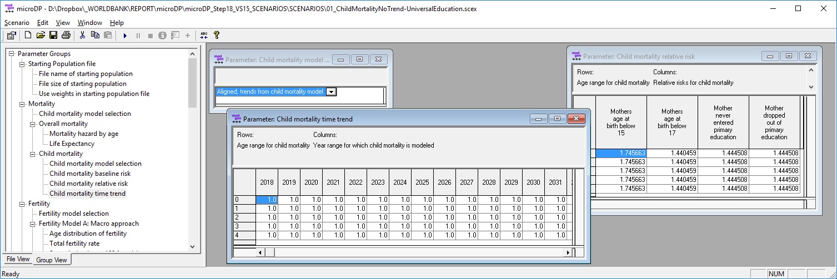Click the Cut scissors icon
Viewport: 837px width, 279px height.
coord(82,35)
